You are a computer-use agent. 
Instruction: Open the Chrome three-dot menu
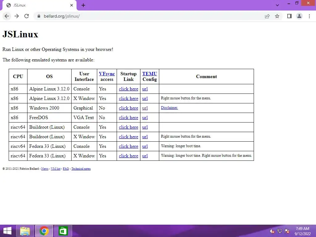(x=309, y=16)
